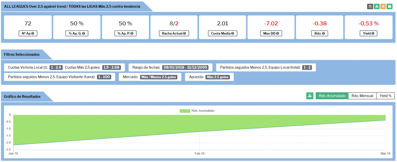This screenshot has height=162, width=397.
Task: Download the results chart via green icon
Action: (x=309, y=96)
